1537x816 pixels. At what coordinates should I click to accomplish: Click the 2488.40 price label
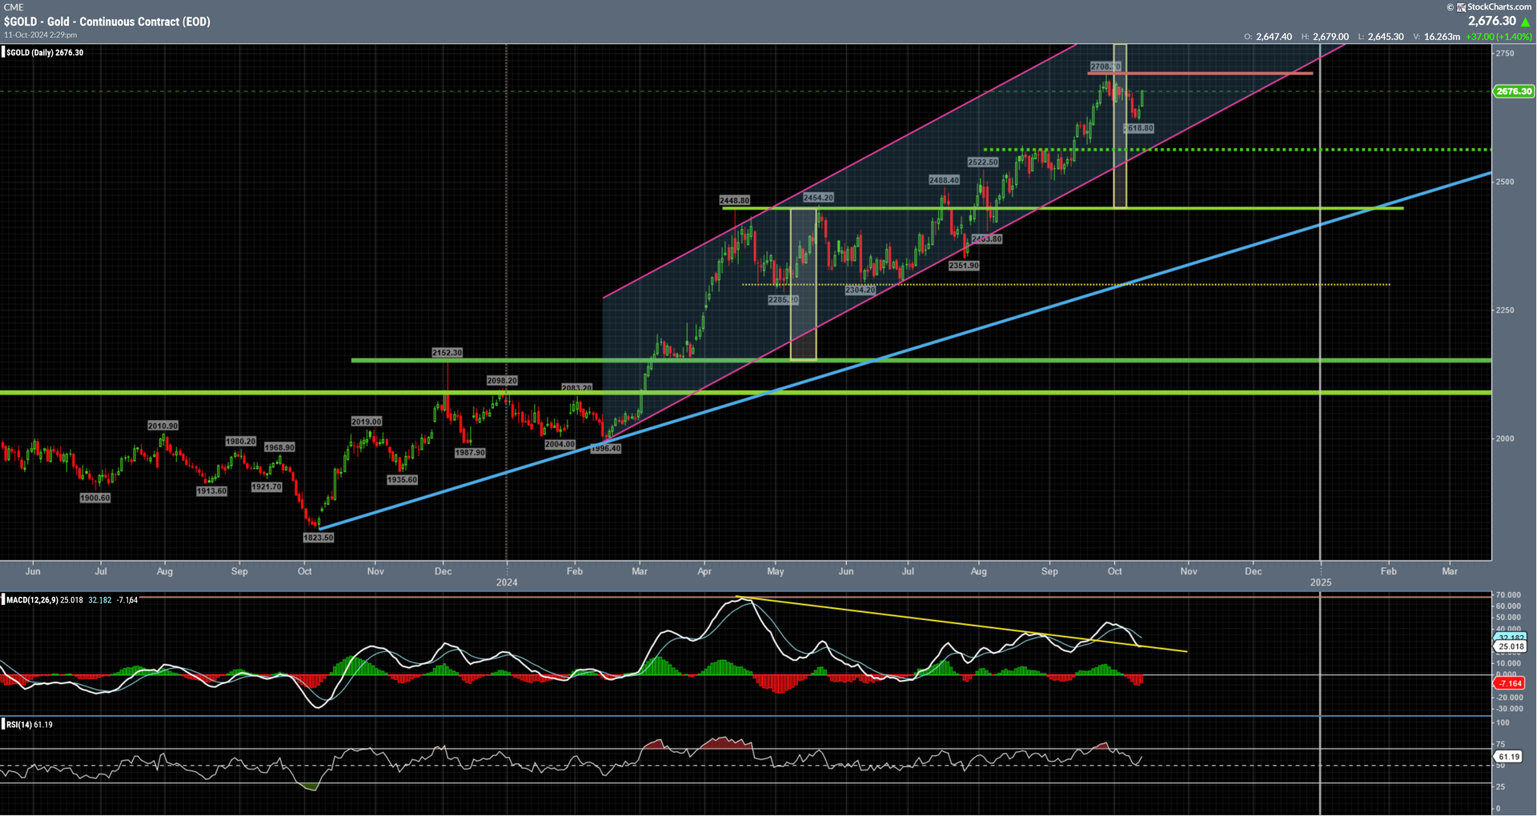coord(944,181)
